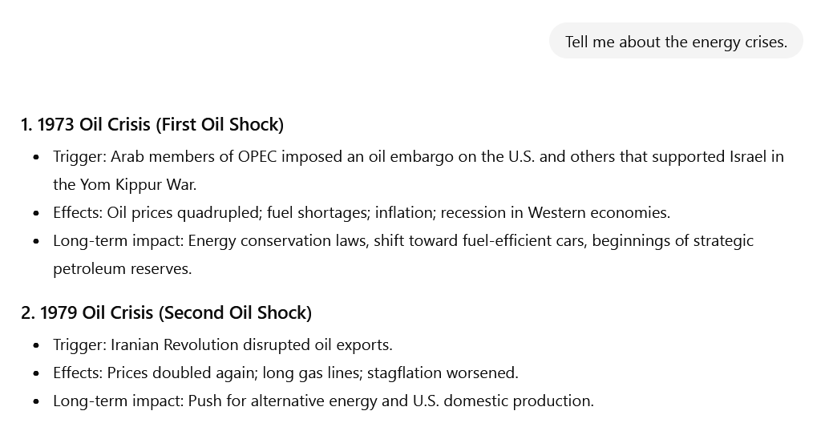Click the 'Trigger:' label under 1979 Oil Crisis
This screenshot has width=833, height=435.
tap(79, 344)
